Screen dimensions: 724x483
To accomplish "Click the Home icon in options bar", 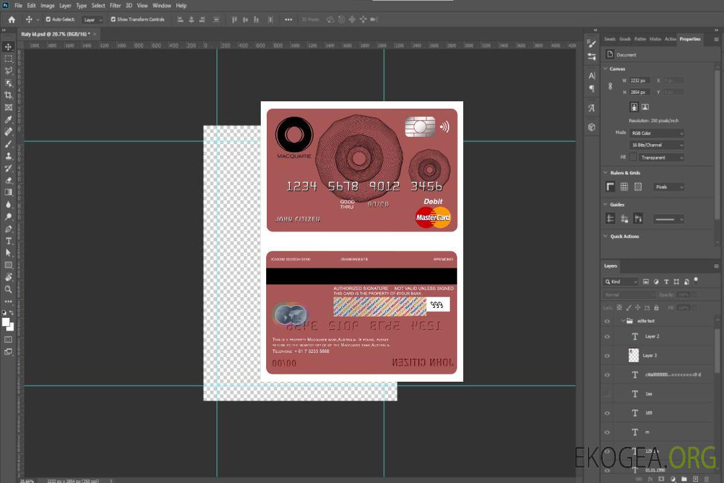I will click(11, 19).
